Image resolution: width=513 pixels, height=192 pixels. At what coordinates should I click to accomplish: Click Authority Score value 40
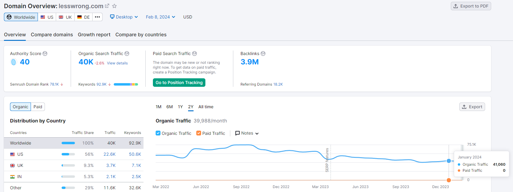coord(25,62)
